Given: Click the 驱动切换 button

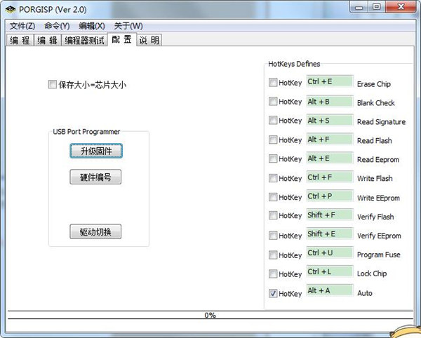Looking at the screenshot, I should 95,232.
